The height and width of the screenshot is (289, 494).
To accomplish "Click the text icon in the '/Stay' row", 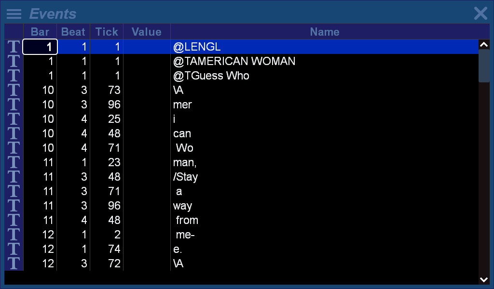I will pos(14,177).
